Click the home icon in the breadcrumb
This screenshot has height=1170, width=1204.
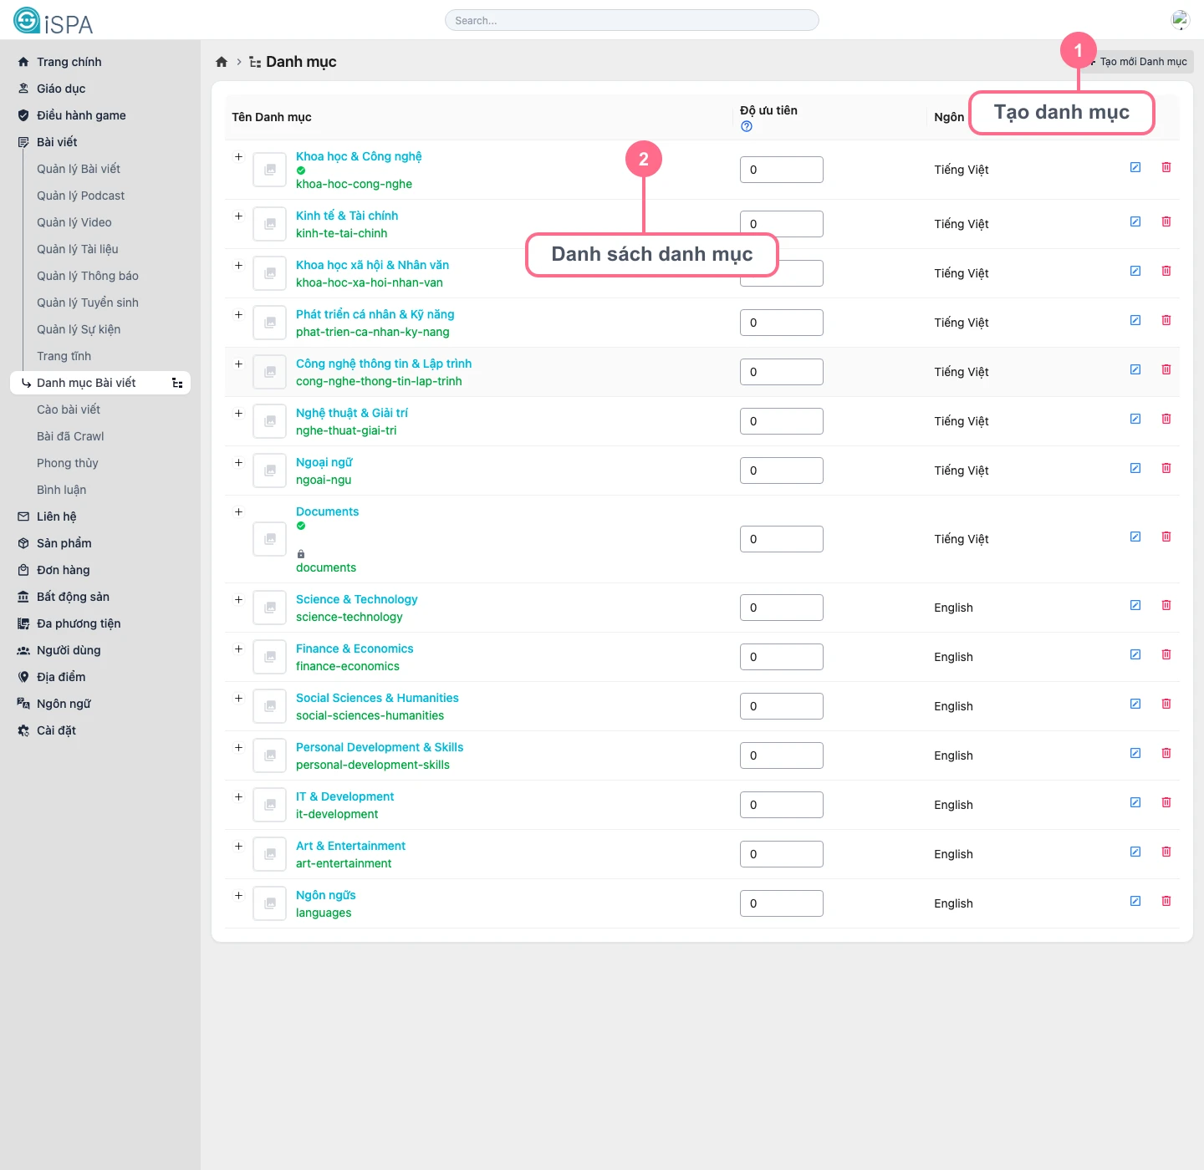[x=222, y=62]
